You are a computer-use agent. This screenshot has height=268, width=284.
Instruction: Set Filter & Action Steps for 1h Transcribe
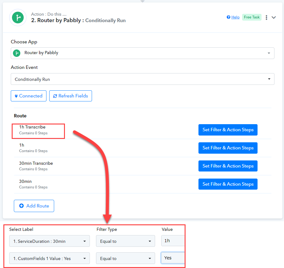[228, 130]
